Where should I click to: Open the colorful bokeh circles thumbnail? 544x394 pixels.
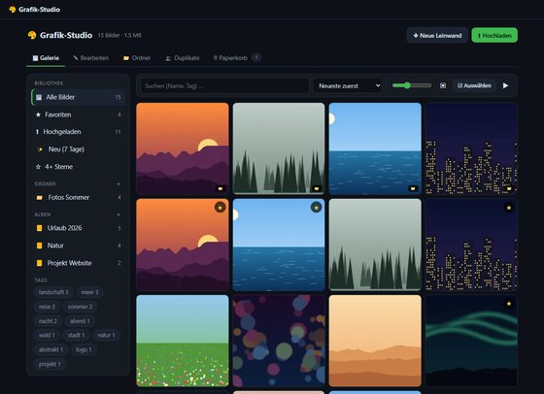tap(279, 341)
